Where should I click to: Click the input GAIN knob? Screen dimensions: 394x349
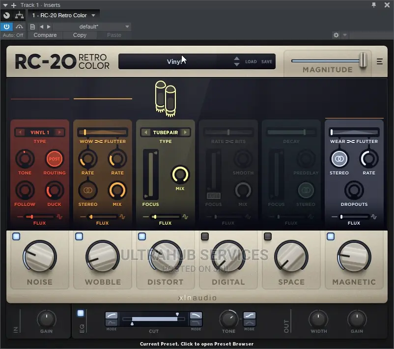pos(47,319)
